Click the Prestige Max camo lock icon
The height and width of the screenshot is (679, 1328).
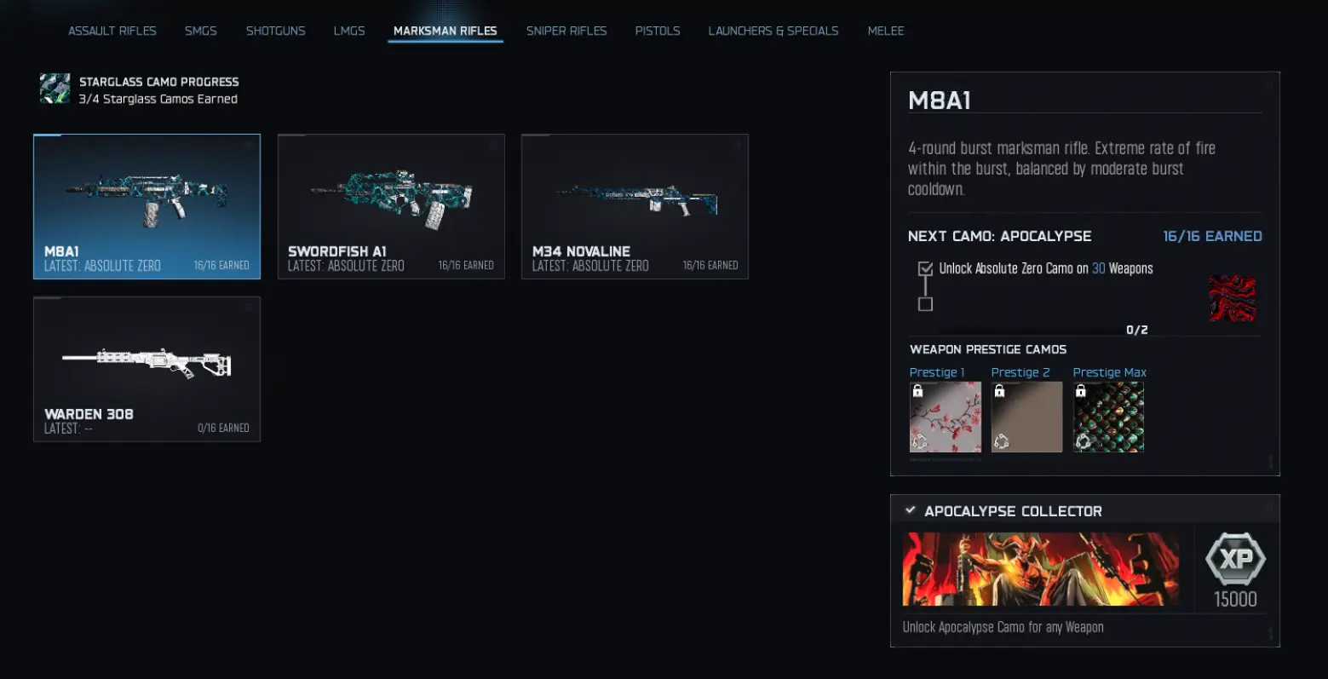1081,391
